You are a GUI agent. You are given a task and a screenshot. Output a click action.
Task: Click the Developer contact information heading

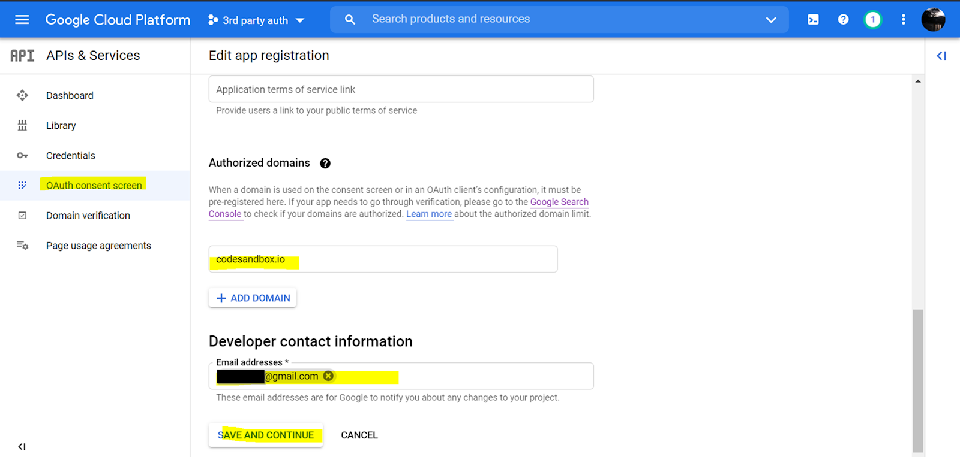tap(311, 341)
